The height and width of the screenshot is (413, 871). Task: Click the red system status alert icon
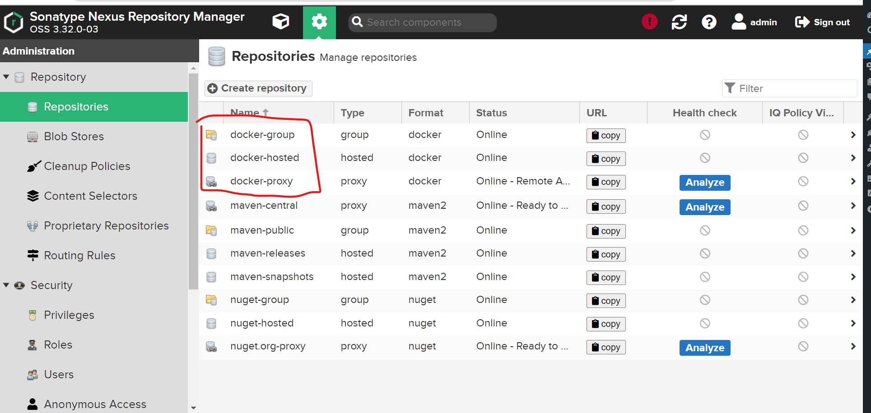(x=649, y=22)
